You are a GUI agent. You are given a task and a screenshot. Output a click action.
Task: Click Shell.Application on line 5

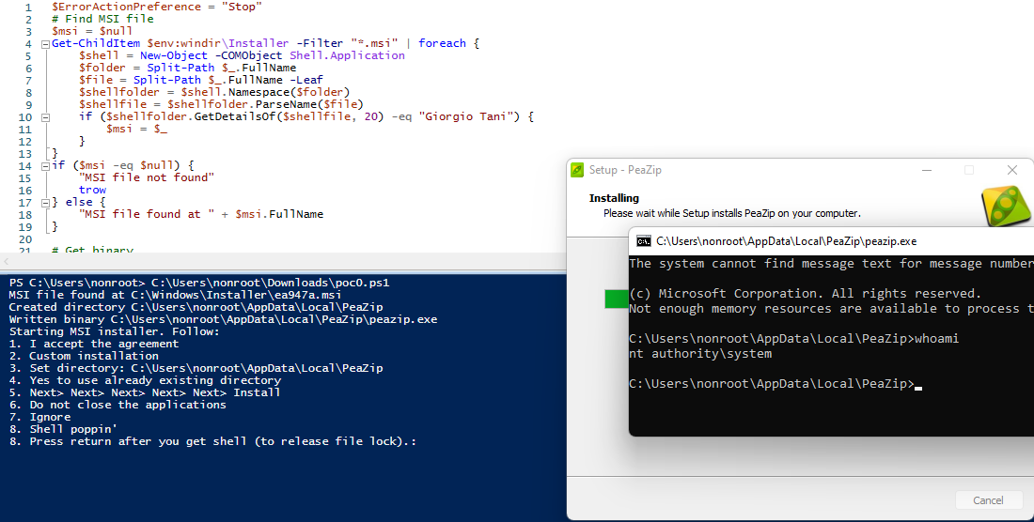pos(347,55)
